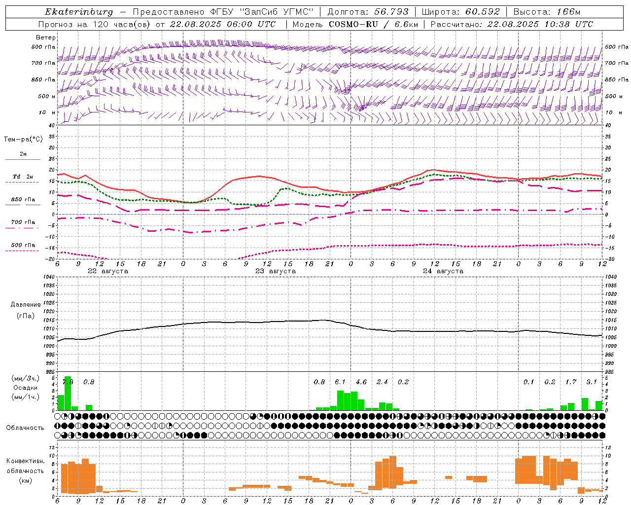The width and height of the screenshot is (631, 505).
Task: Click the 'Осадки' precipitation panel label
Action: pyautogui.click(x=26, y=388)
